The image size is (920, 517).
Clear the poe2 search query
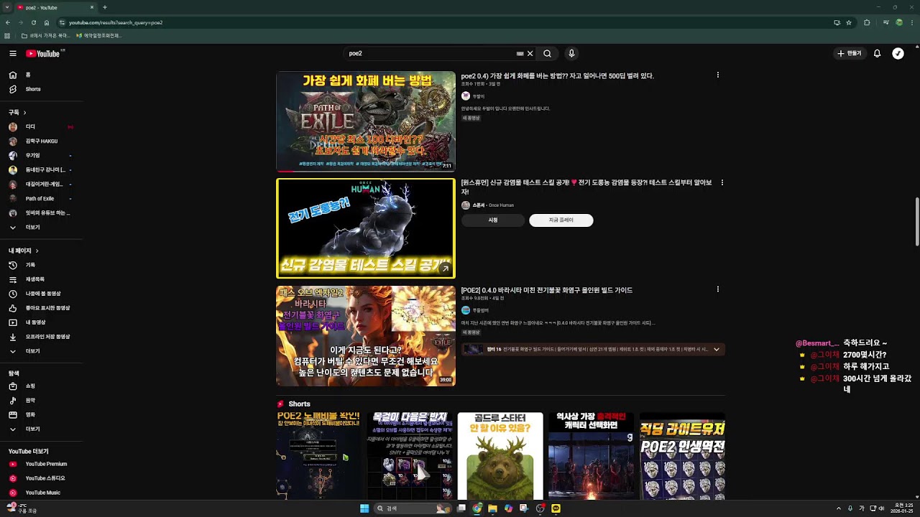pyautogui.click(x=530, y=53)
